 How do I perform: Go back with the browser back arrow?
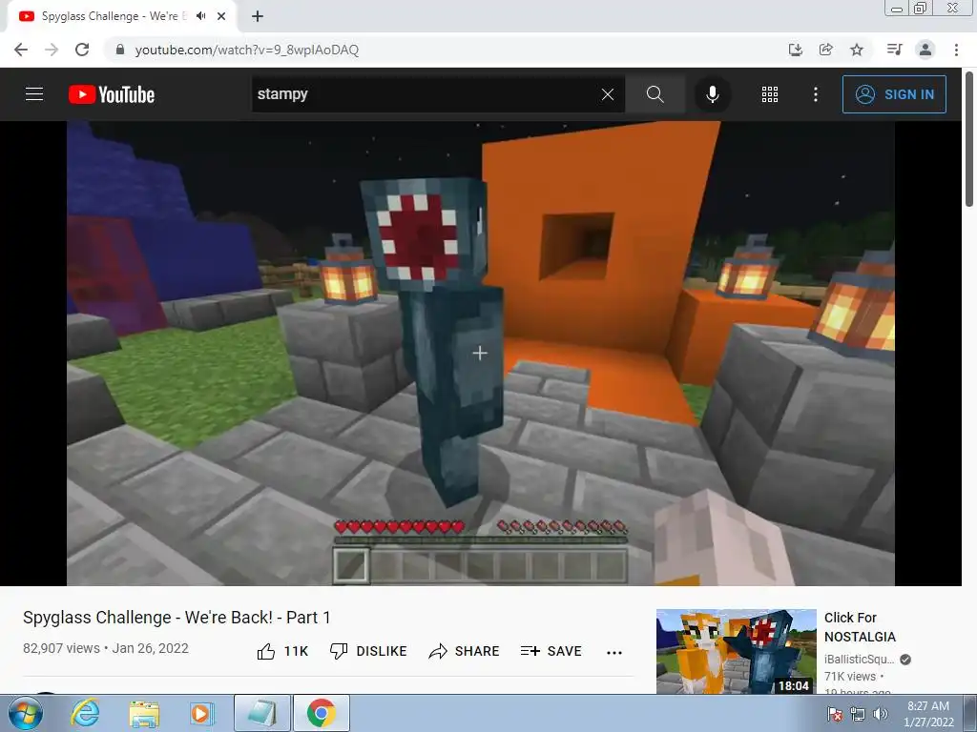(21, 50)
